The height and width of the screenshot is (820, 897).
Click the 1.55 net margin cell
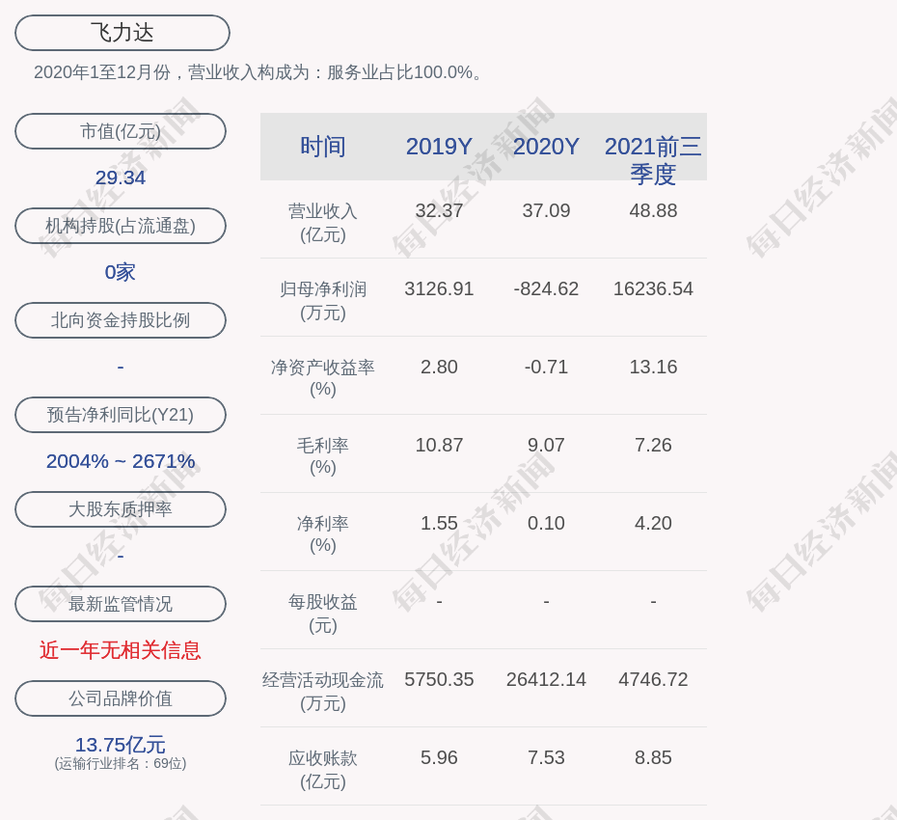tap(440, 523)
